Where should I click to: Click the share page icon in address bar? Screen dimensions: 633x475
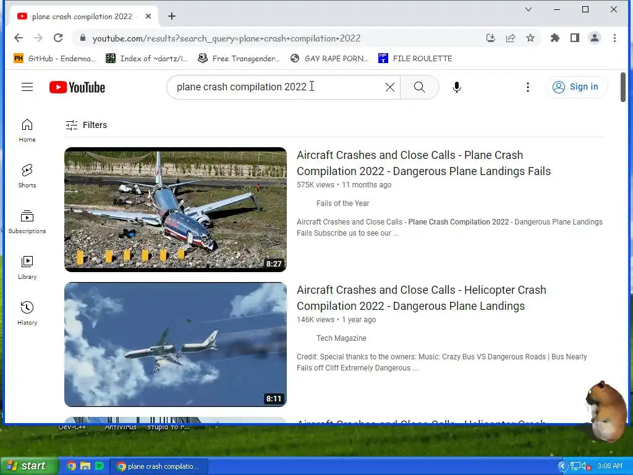510,38
